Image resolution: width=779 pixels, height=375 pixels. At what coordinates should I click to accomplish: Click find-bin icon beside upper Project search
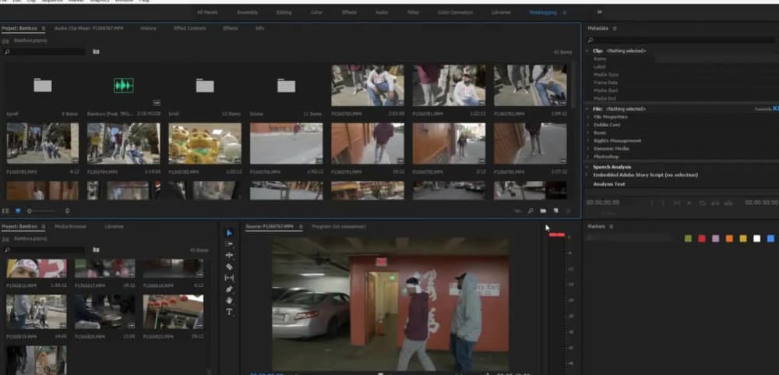96,51
